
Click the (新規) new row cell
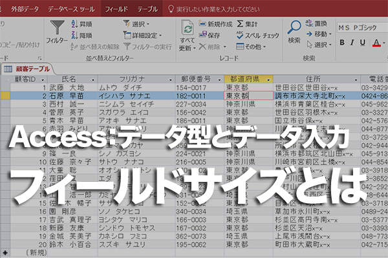(37, 253)
